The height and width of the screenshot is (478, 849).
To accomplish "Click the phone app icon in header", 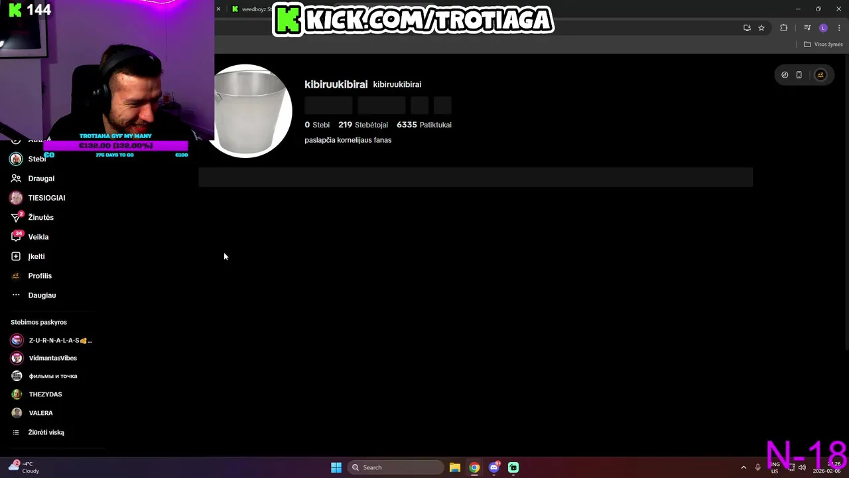I will tap(799, 75).
